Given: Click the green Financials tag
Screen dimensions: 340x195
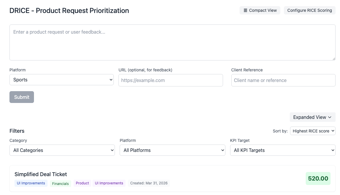Looking at the screenshot, I should pyautogui.click(x=61, y=183).
